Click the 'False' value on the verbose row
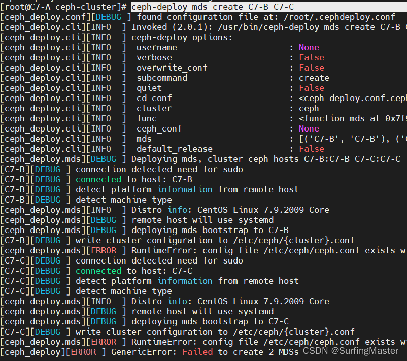 tap(312, 58)
